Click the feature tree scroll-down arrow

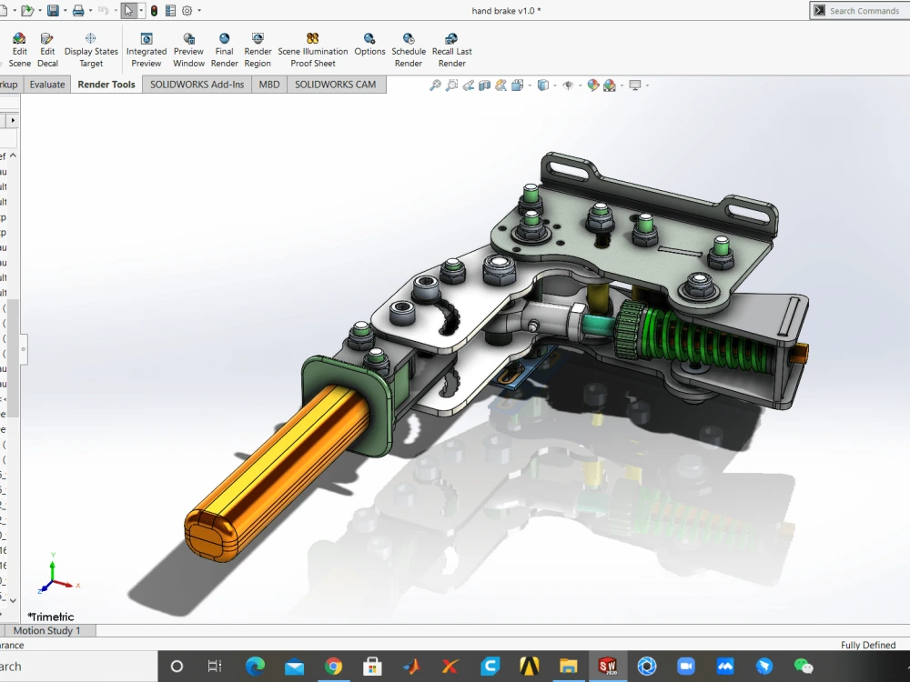pyautogui.click(x=13, y=601)
